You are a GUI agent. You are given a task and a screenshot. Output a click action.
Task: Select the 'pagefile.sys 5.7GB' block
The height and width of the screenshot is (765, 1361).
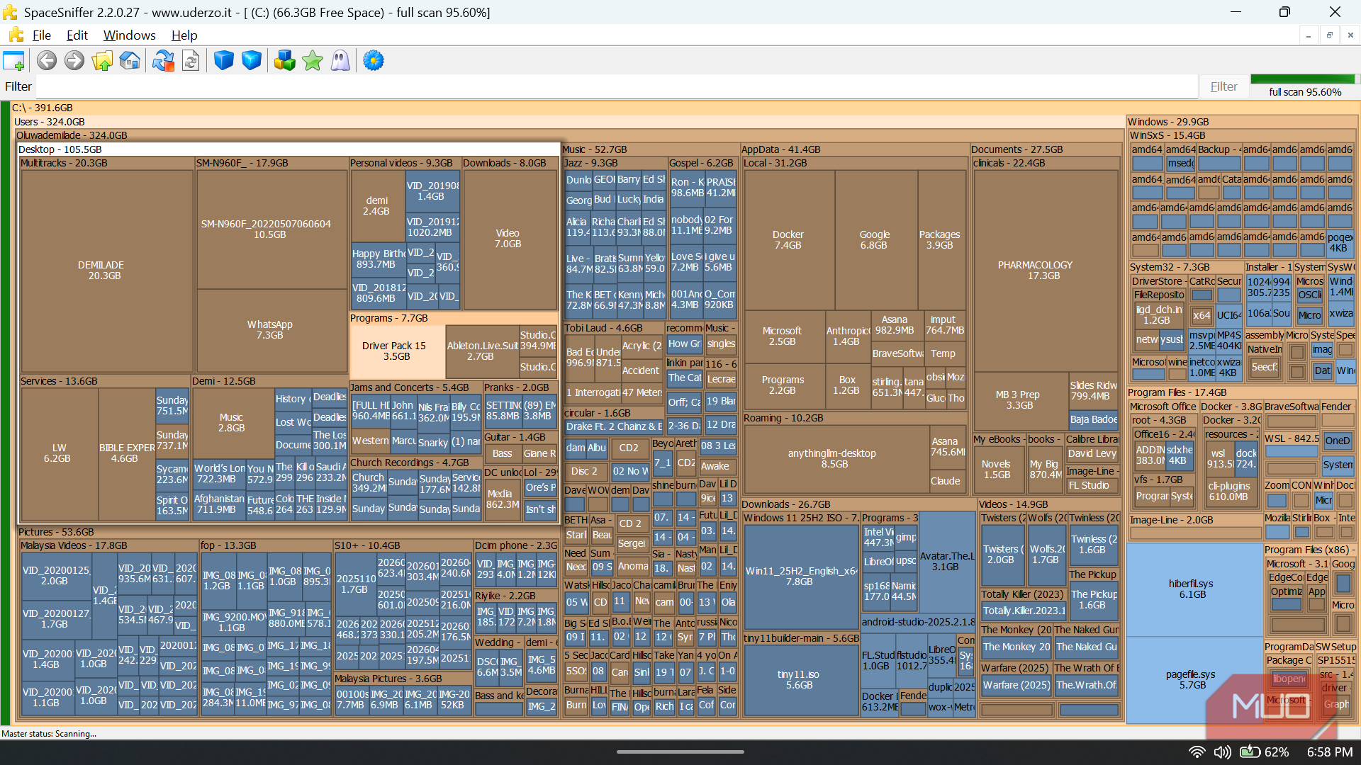pos(1194,680)
